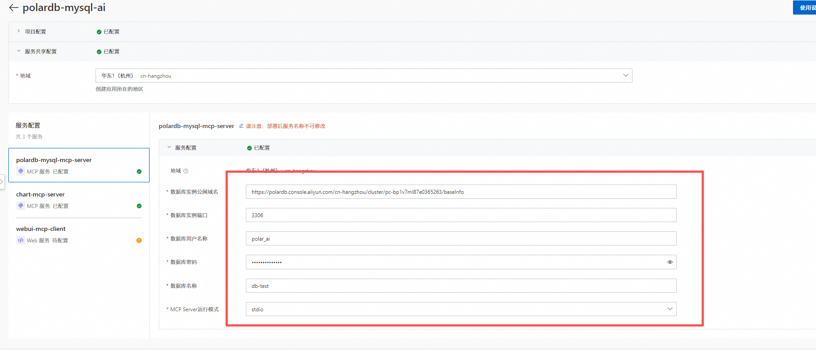
Task: Click the help icon beside 地域 in service config
Action: [186, 171]
